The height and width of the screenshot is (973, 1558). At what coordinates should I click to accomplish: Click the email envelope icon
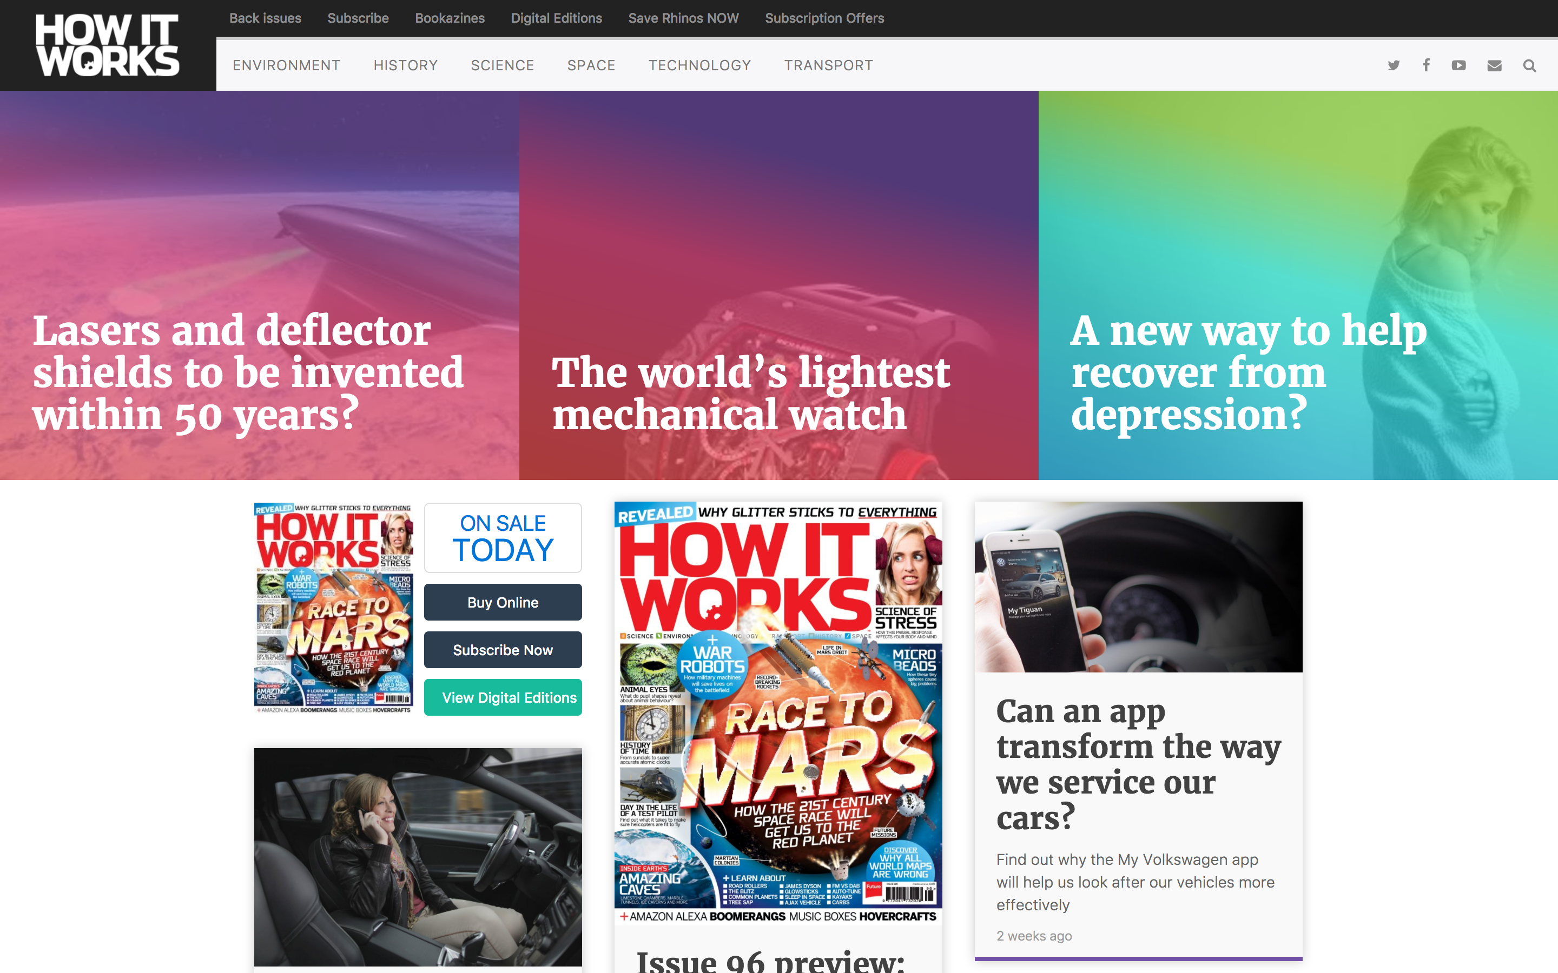(1494, 65)
